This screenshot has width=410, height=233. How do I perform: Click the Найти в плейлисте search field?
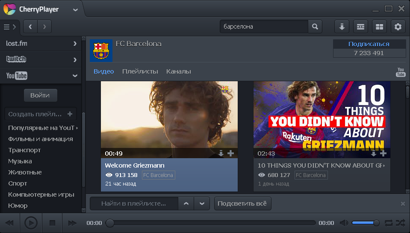[134, 204]
